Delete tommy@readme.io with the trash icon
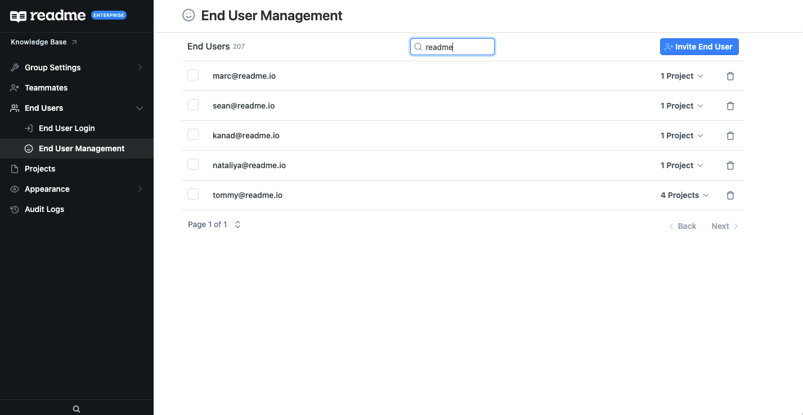Viewport: 803px width, 415px height. [730, 195]
